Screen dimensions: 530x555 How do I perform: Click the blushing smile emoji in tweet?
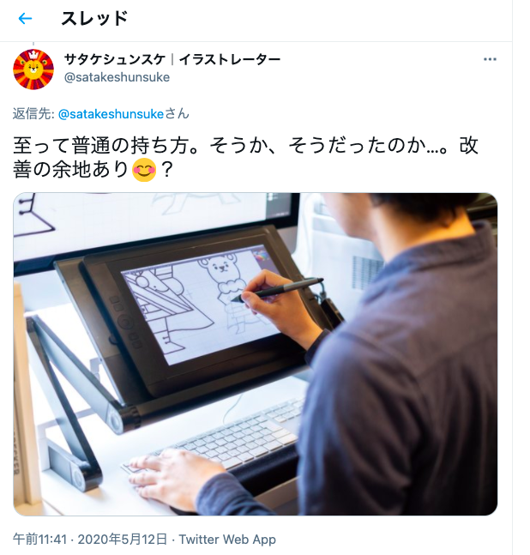click(143, 170)
